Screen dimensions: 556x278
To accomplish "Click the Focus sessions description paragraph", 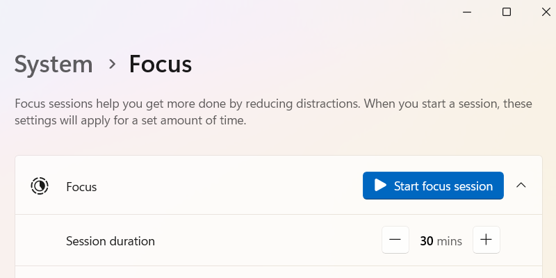I will coord(273,112).
